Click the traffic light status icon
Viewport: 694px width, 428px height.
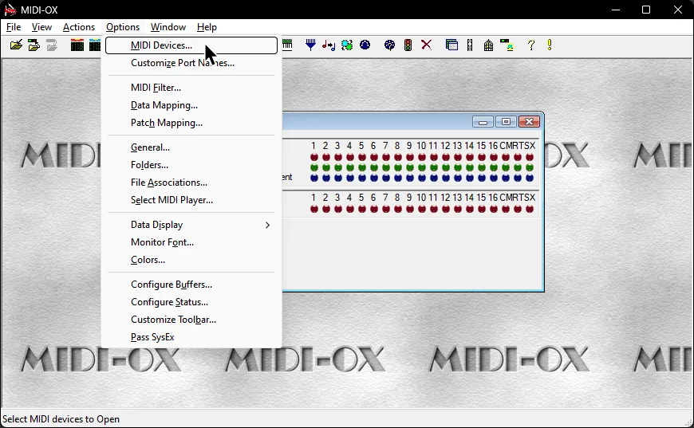pos(408,45)
